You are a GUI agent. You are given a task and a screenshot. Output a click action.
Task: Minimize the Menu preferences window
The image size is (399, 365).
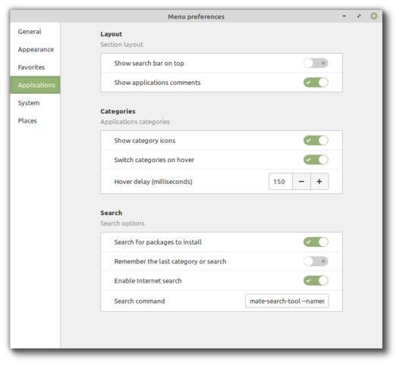click(344, 16)
